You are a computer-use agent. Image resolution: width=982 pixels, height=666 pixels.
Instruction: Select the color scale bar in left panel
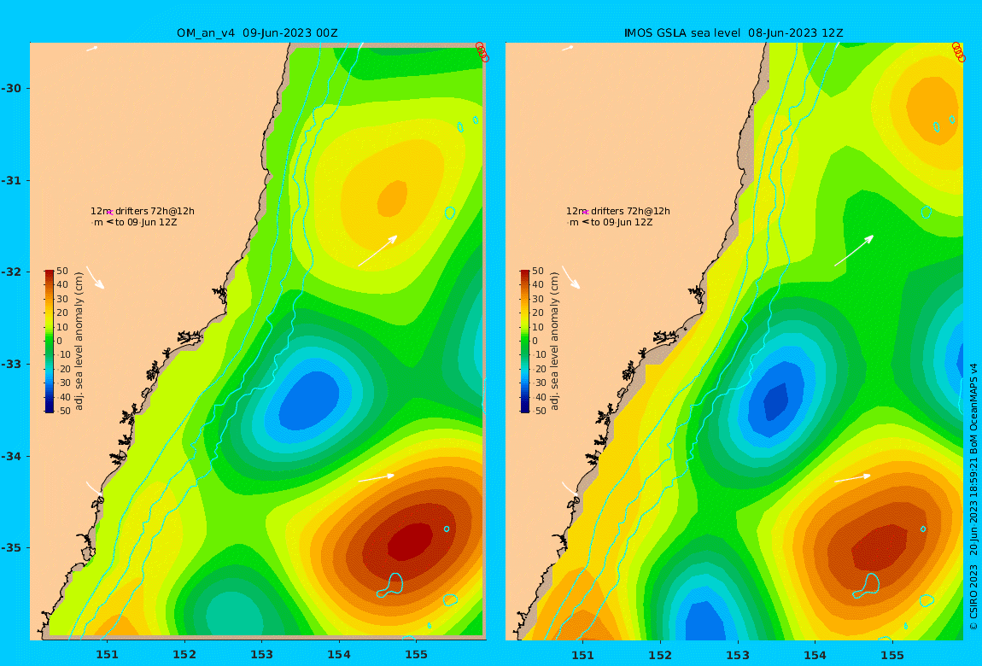point(50,342)
